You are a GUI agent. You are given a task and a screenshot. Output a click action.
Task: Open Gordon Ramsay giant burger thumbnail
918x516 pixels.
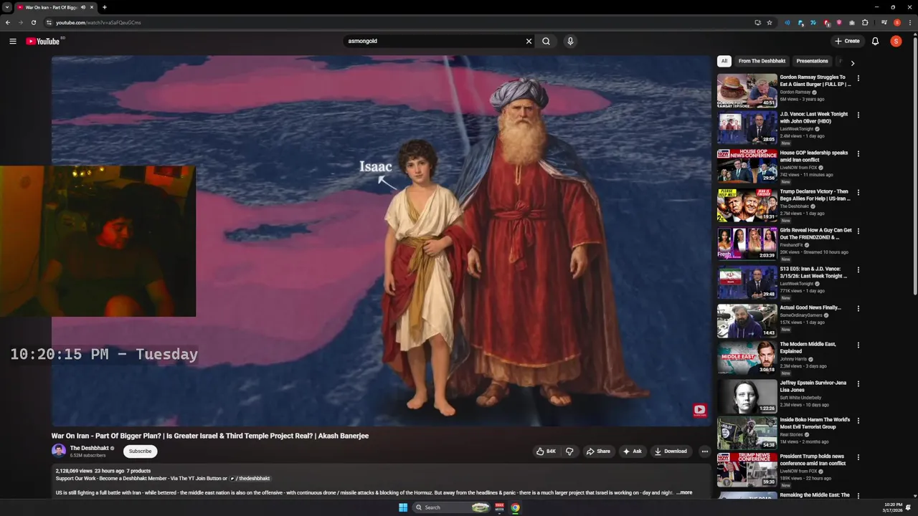point(747,90)
